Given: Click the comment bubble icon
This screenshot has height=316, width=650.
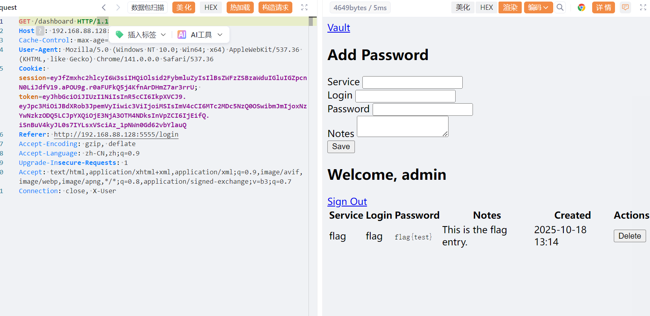Looking at the screenshot, I should tap(625, 7).
